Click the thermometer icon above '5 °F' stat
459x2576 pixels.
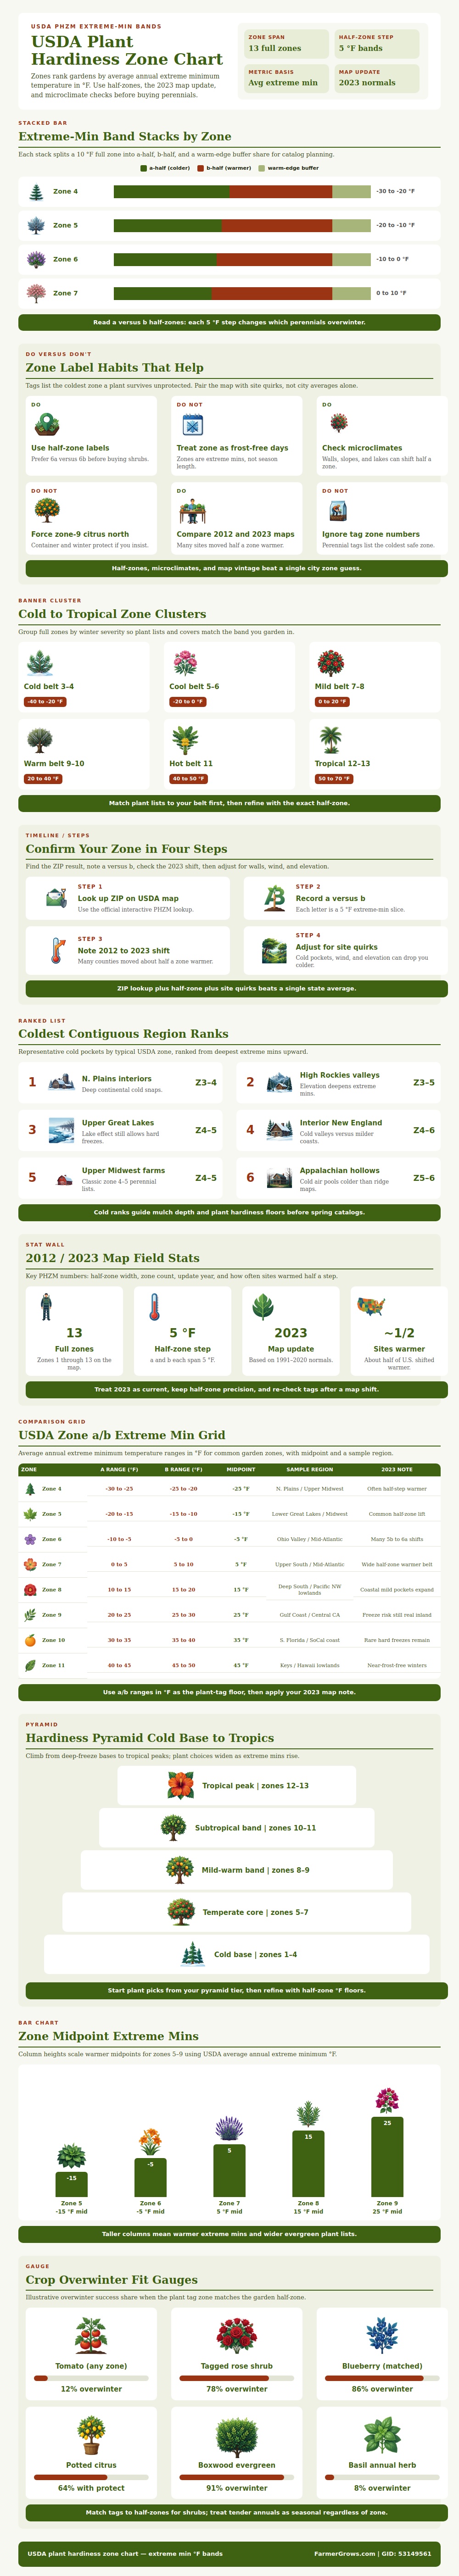pos(154,1306)
